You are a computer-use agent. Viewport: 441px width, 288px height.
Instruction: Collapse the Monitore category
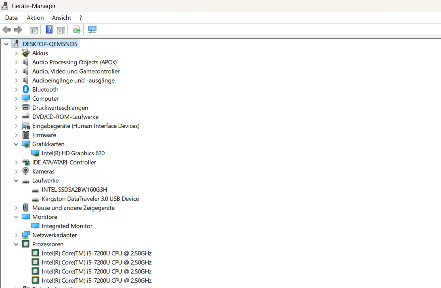[16, 217]
